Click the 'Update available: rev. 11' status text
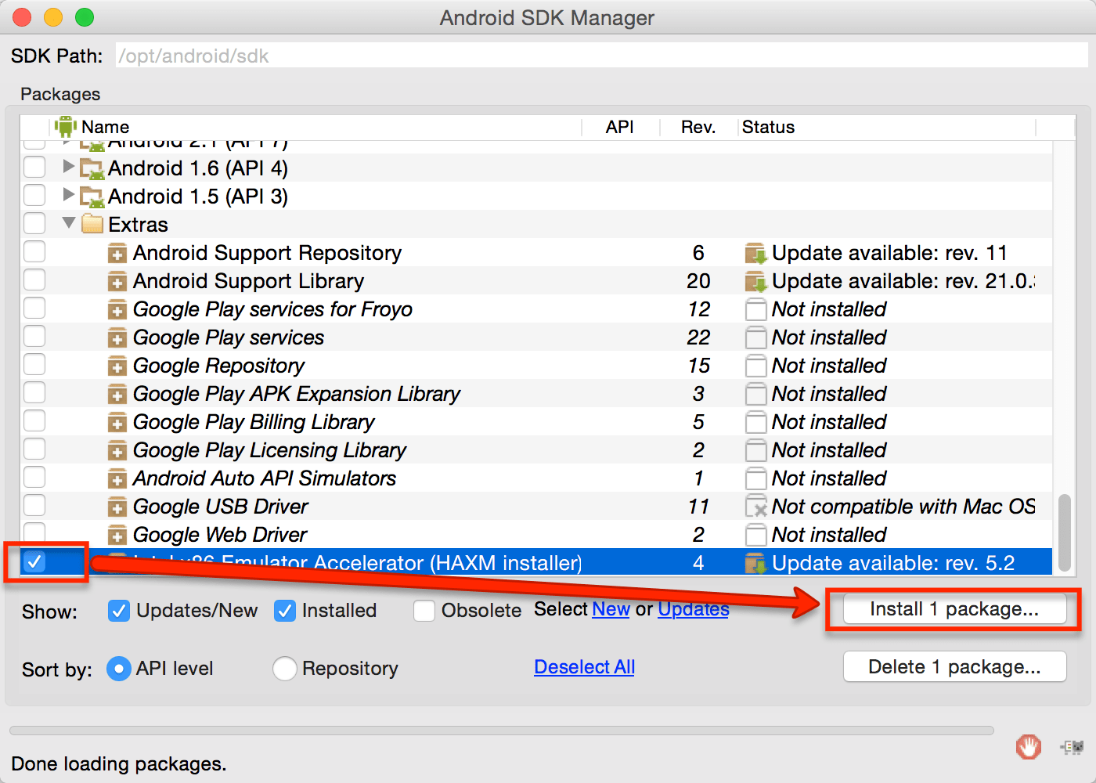The width and height of the screenshot is (1096, 783). click(889, 253)
